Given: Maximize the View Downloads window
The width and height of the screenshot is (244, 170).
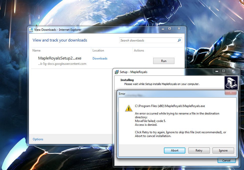Looking at the screenshot, I should 170,29.
